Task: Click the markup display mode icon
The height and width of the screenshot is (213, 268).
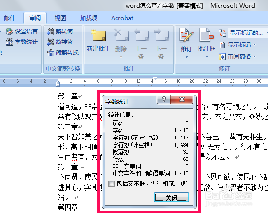Action: point(222,33)
